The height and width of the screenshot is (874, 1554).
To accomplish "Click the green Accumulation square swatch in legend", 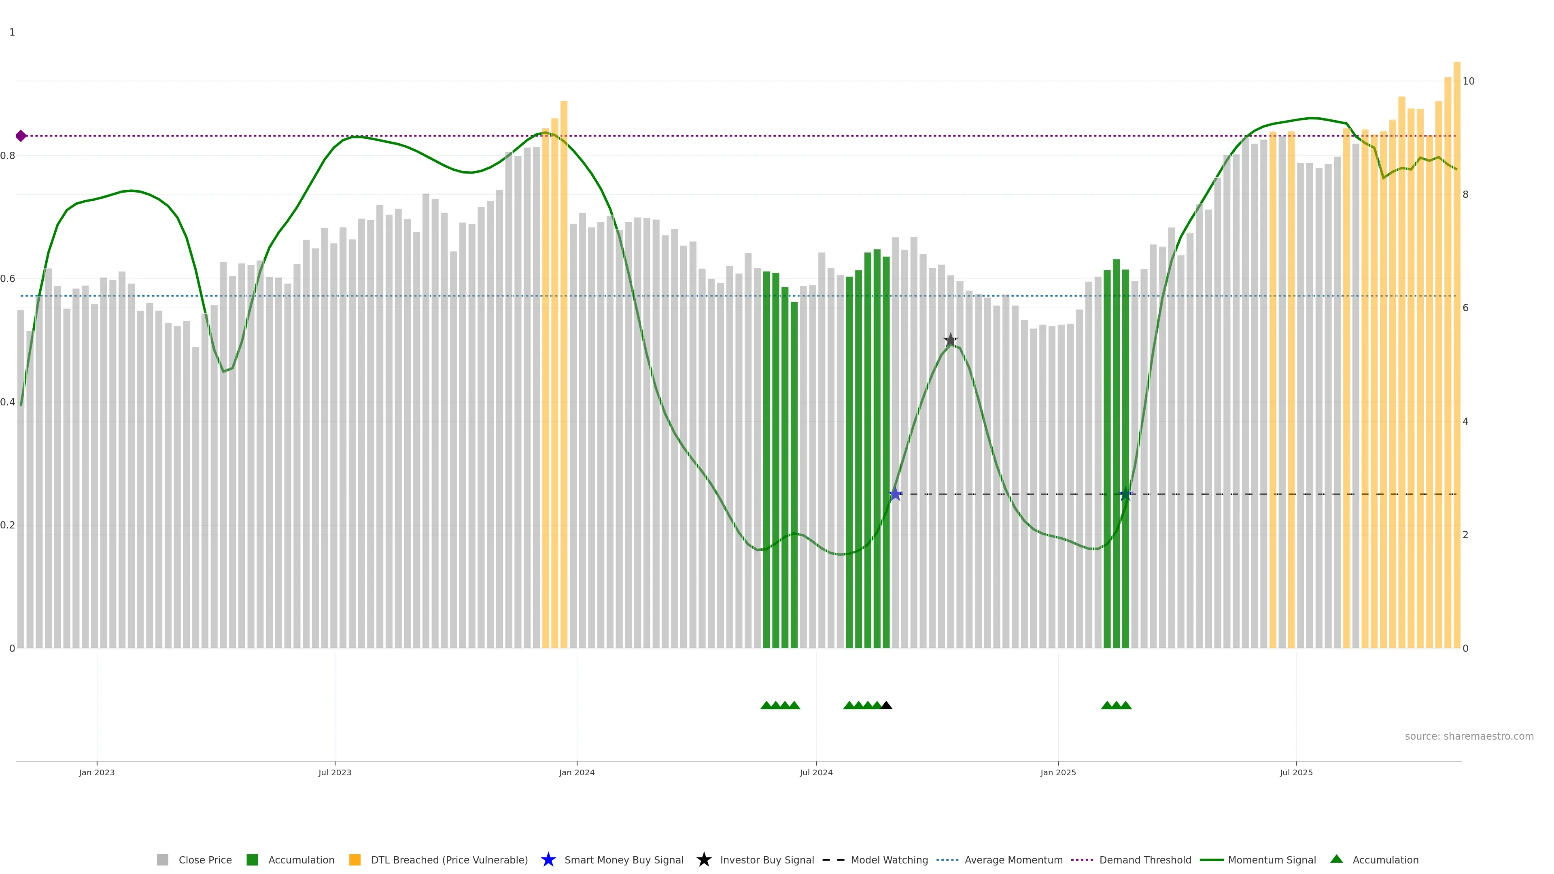I will 252,859.
